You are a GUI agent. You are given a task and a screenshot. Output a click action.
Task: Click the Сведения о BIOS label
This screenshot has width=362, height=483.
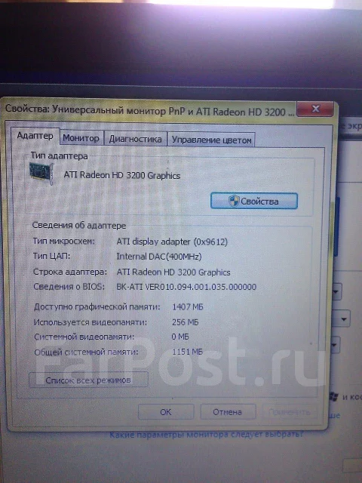pyautogui.click(x=69, y=287)
